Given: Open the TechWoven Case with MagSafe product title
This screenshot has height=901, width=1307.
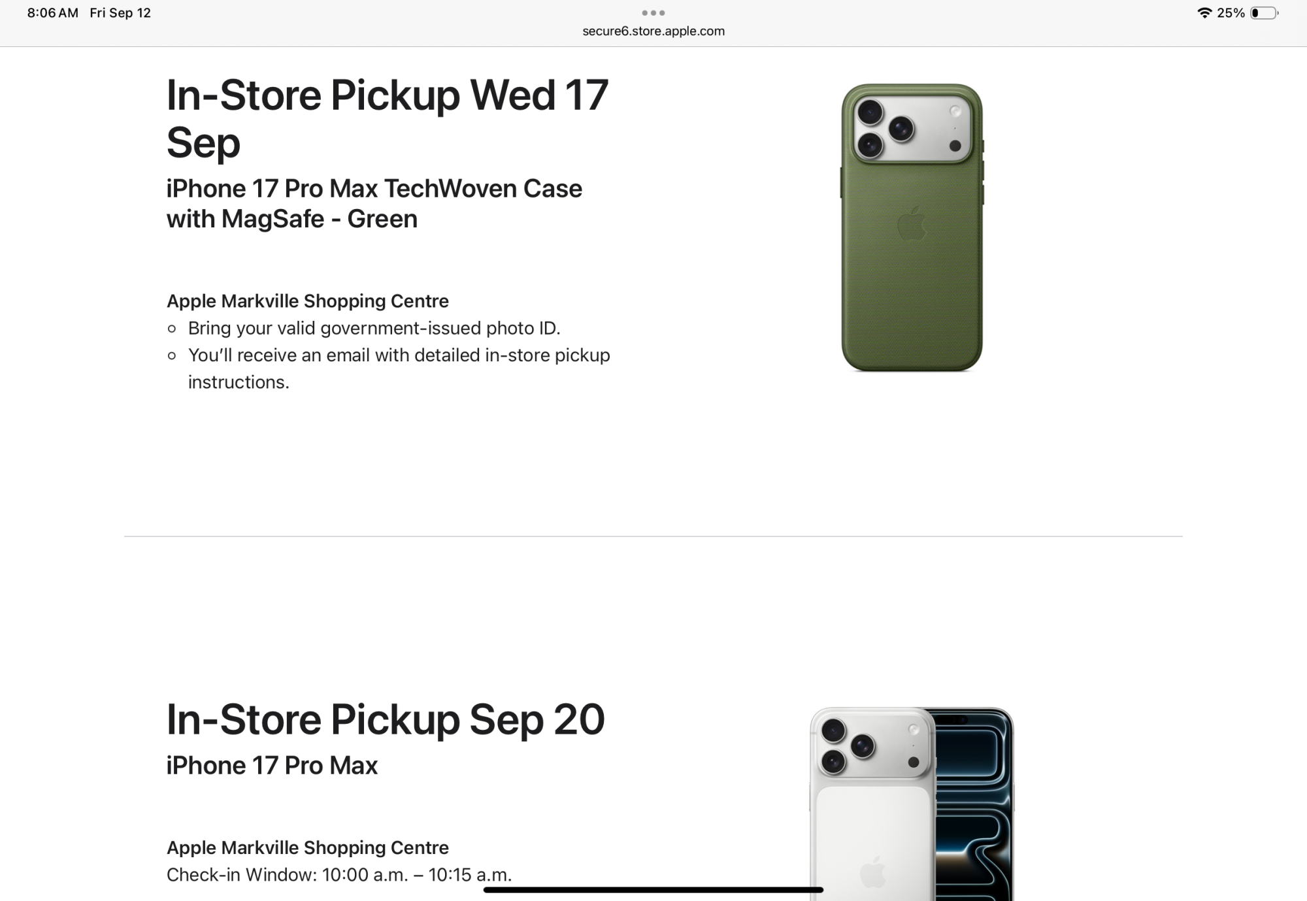Looking at the screenshot, I should click(x=374, y=203).
